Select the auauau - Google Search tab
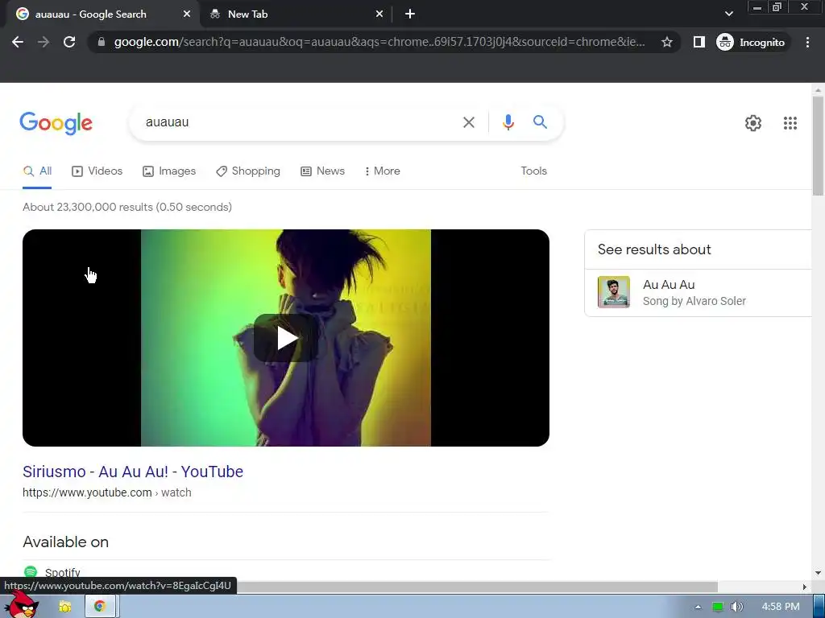Viewport: 825px width, 618px height. point(100,14)
